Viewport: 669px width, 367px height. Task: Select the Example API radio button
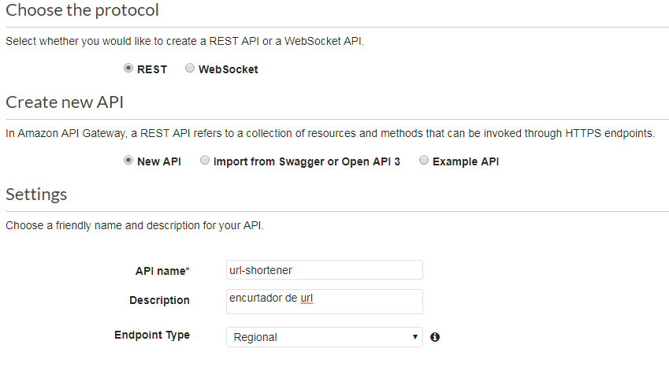coord(424,161)
